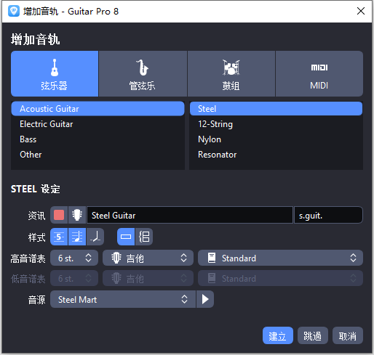Screen dimensions: 374x355
Task: Select Bass in the instrument list
Action: point(98,139)
